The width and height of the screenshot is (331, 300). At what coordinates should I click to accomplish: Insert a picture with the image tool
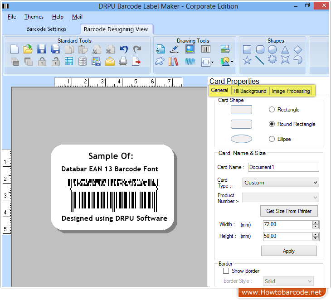(190, 49)
